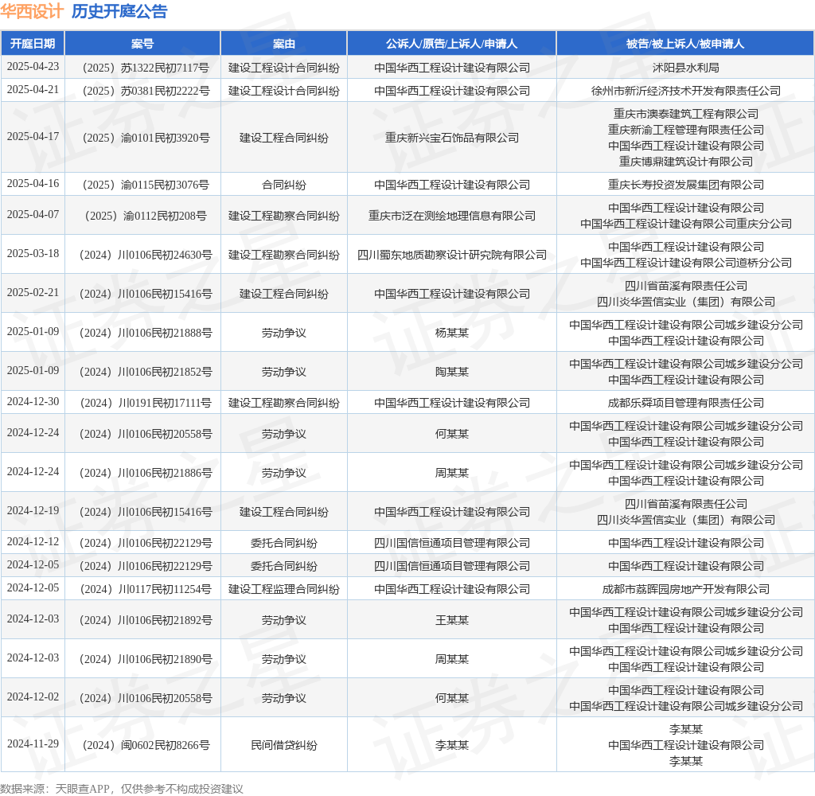Select the date 2025-04-23
Viewport: 815px width, 796px height.
point(33,67)
